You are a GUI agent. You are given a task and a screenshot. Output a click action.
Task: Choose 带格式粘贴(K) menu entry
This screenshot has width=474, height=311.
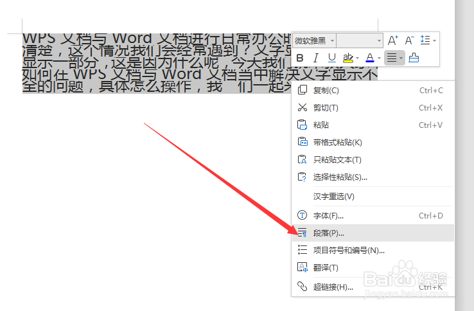(373, 142)
